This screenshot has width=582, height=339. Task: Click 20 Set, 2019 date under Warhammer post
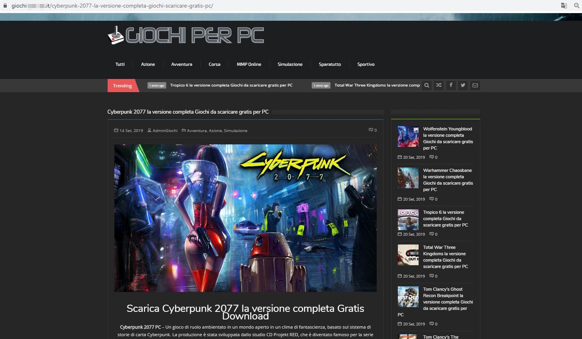click(414, 199)
